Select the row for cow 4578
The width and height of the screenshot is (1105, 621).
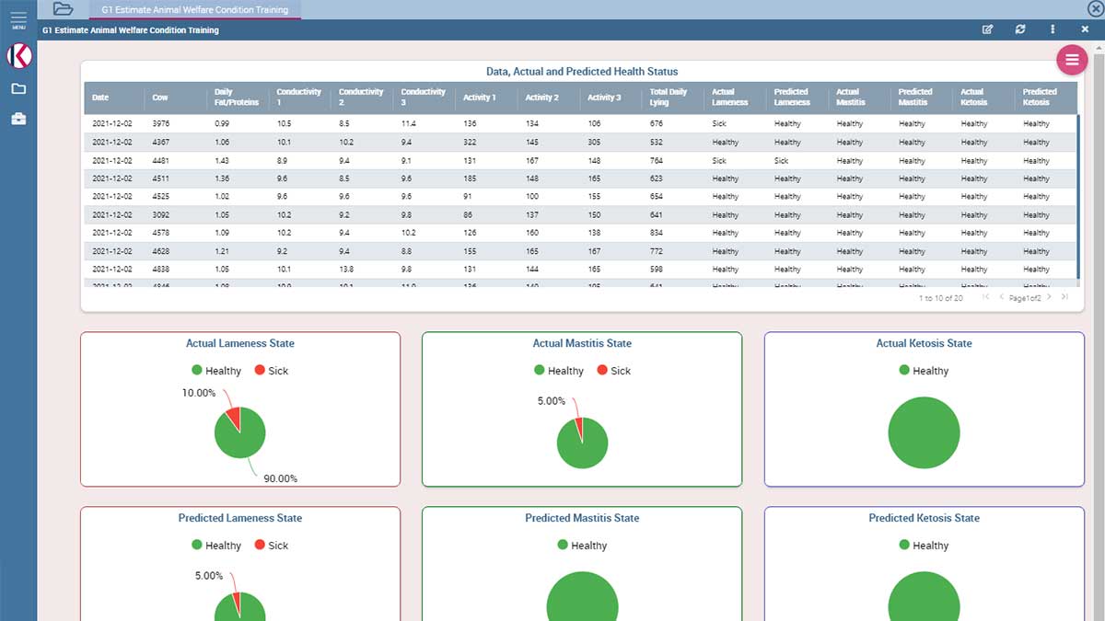click(x=580, y=233)
